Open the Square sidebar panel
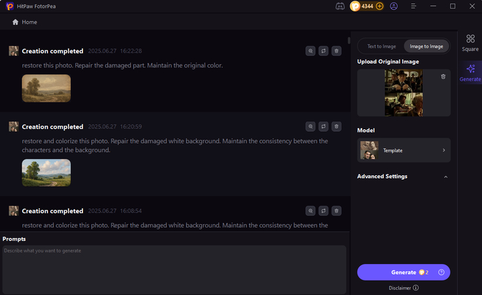 (470, 43)
